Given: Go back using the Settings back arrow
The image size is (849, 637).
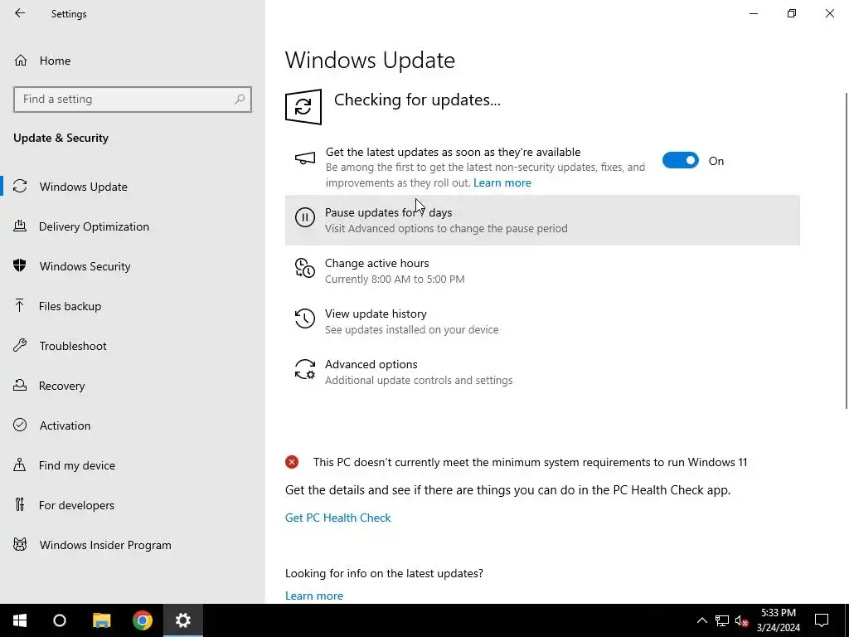Looking at the screenshot, I should pos(20,13).
